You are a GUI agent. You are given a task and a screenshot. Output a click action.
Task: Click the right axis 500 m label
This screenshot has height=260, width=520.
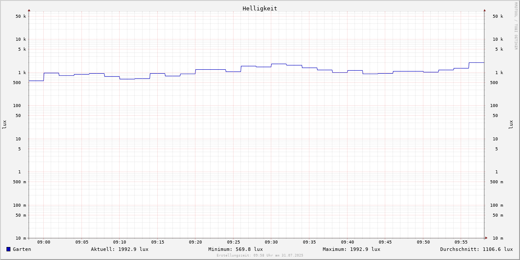point(497,182)
